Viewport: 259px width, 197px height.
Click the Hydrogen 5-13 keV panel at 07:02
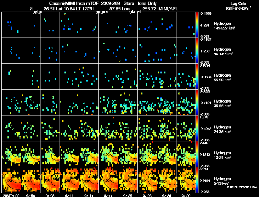click(11, 180)
